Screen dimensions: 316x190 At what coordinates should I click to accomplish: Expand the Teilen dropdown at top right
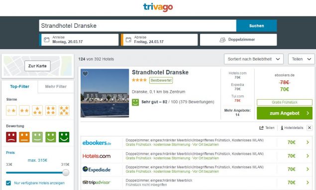[x=302, y=59]
